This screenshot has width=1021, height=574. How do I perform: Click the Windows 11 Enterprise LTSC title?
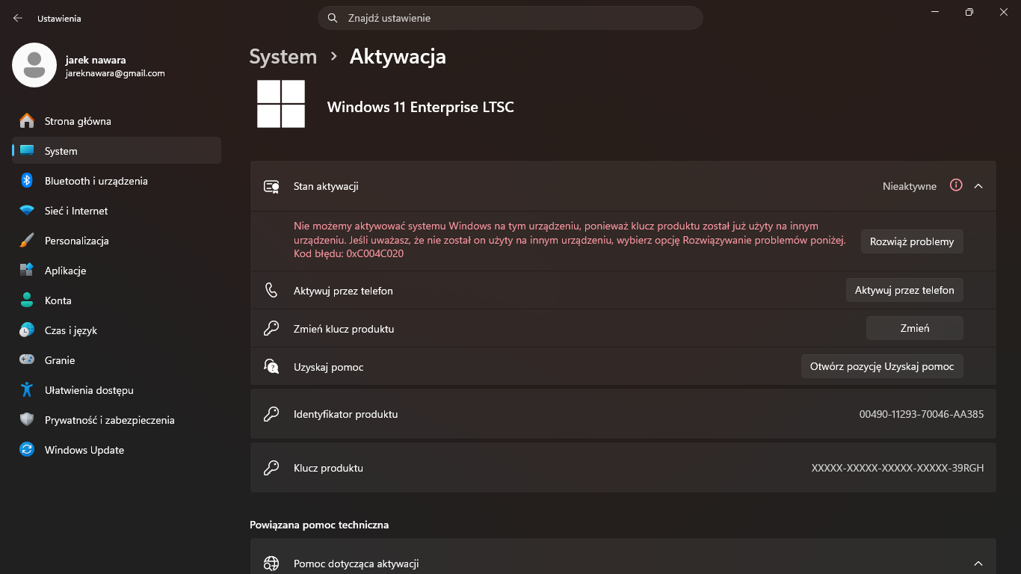point(421,107)
